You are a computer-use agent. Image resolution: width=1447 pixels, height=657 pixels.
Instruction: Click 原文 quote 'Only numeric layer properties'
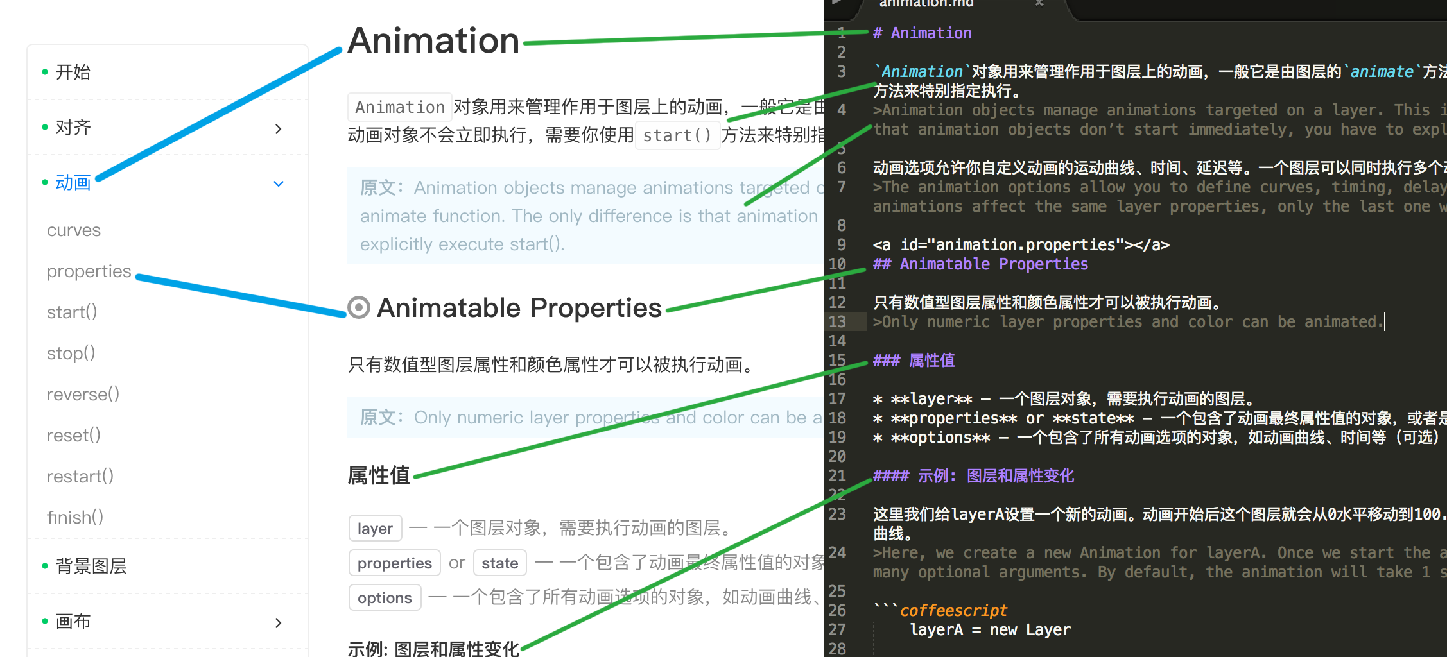[x=585, y=417]
